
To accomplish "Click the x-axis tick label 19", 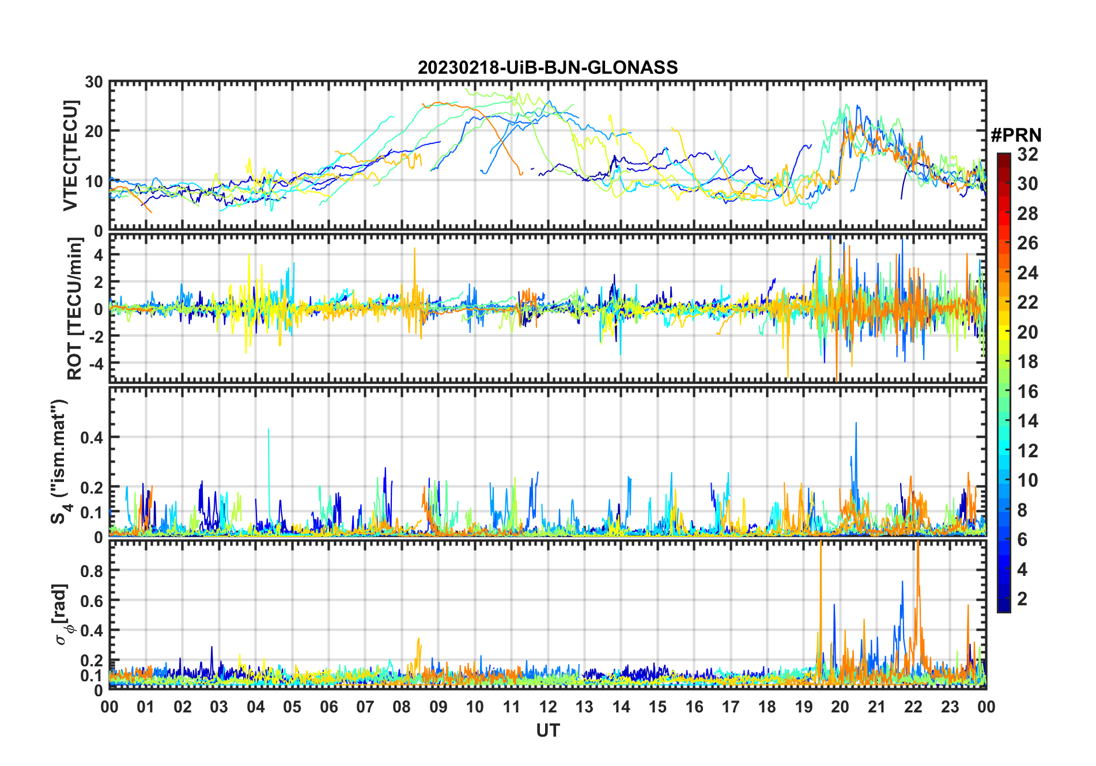I will click(x=803, y=707).
